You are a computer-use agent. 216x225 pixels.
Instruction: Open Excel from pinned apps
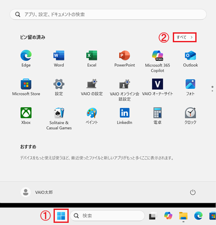[92, 58]
